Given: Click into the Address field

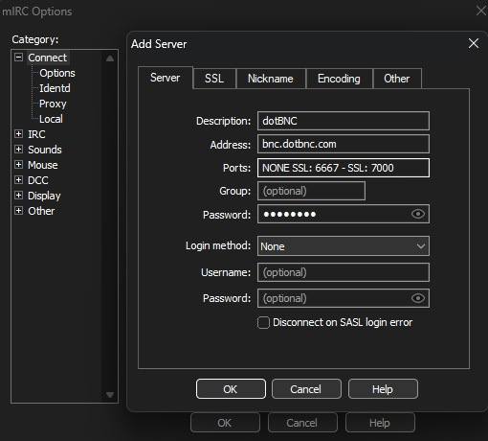Looking at the screenshot, I should coord(344,144).
